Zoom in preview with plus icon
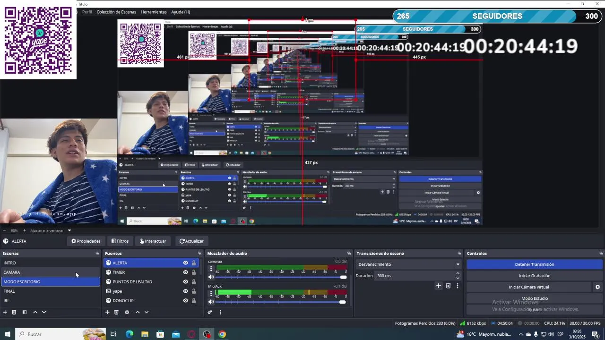Image resolution: width=605 pixels, height=340 pixels. [25, 230]
